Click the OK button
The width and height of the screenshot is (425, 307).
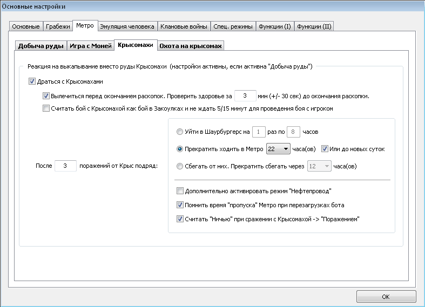[x=386, y=297]
